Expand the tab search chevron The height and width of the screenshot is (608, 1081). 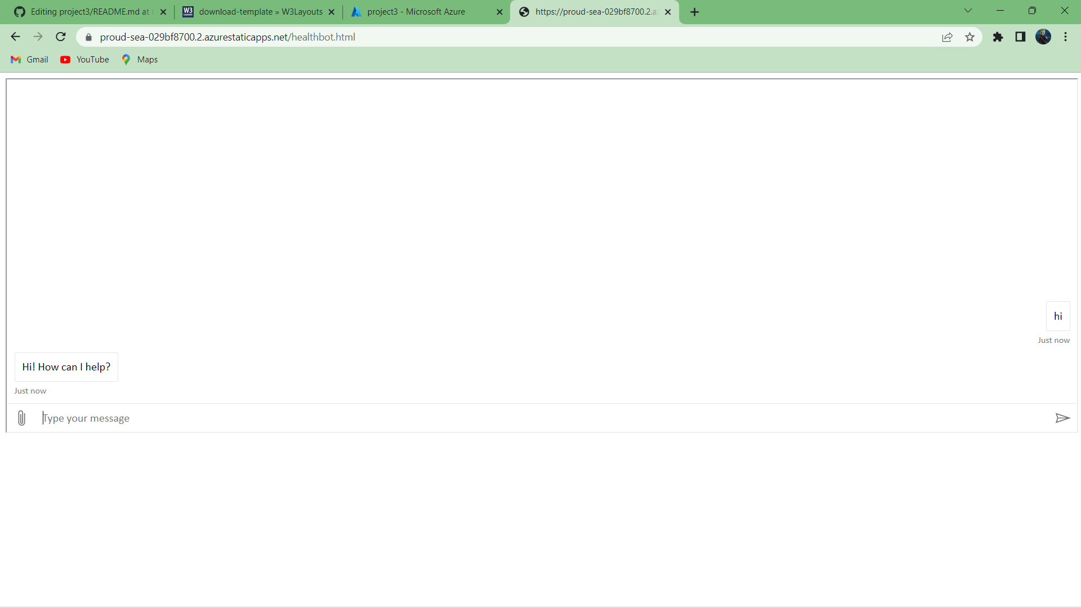point(968,11)
